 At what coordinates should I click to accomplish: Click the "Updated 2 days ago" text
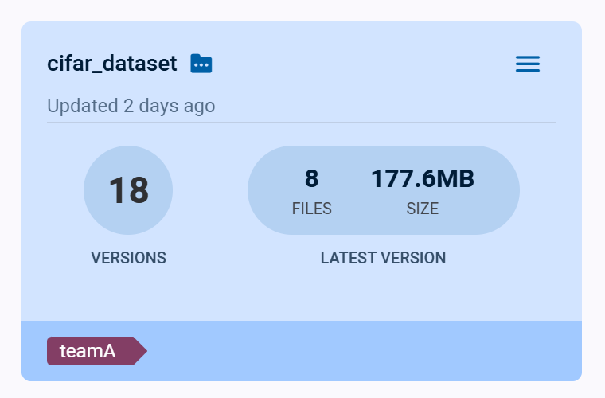pos(131,106)
